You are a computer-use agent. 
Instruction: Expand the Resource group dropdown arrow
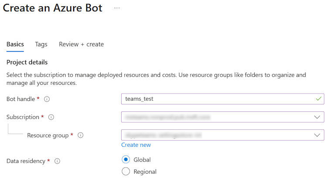tap(317, 135)
